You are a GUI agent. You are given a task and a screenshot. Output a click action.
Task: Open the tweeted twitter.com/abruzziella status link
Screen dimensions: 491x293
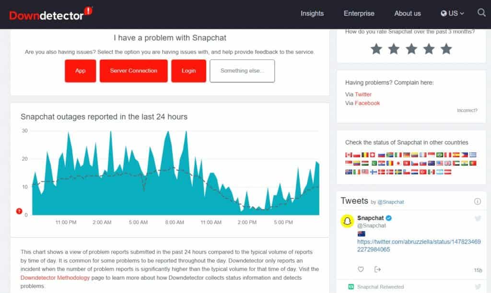[x=419, y=246]
